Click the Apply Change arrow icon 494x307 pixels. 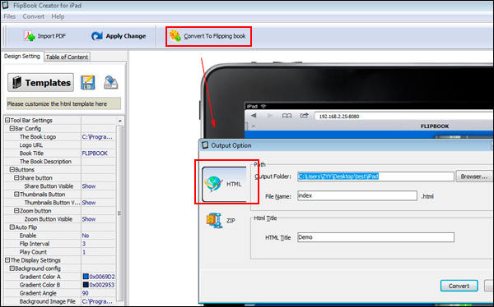point(97,36)
